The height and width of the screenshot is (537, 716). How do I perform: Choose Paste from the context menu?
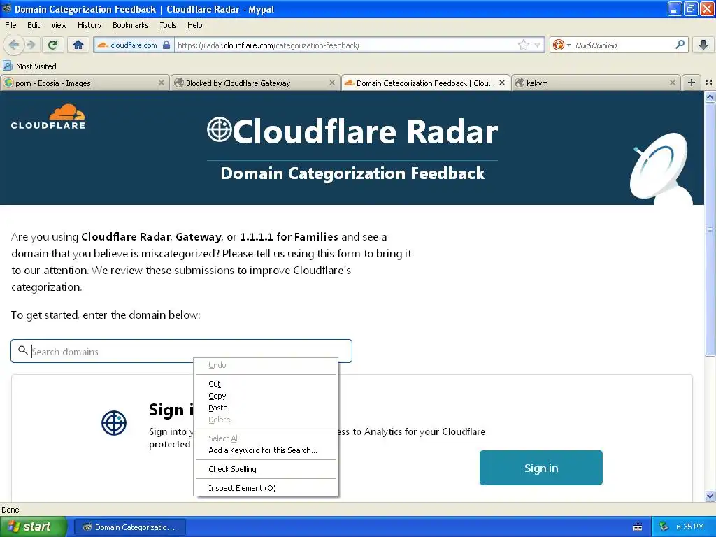[x=266, y=408]
